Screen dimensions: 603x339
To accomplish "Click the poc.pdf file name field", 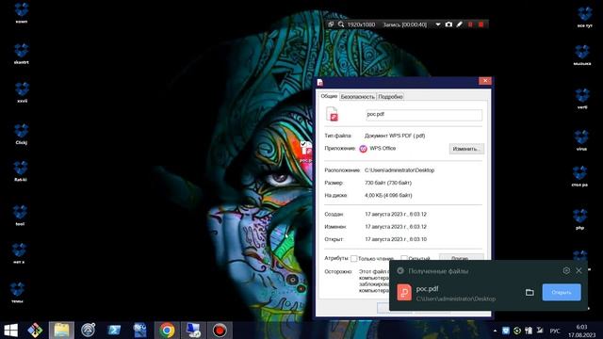I will pyautogui.click(x=424, y=115).
